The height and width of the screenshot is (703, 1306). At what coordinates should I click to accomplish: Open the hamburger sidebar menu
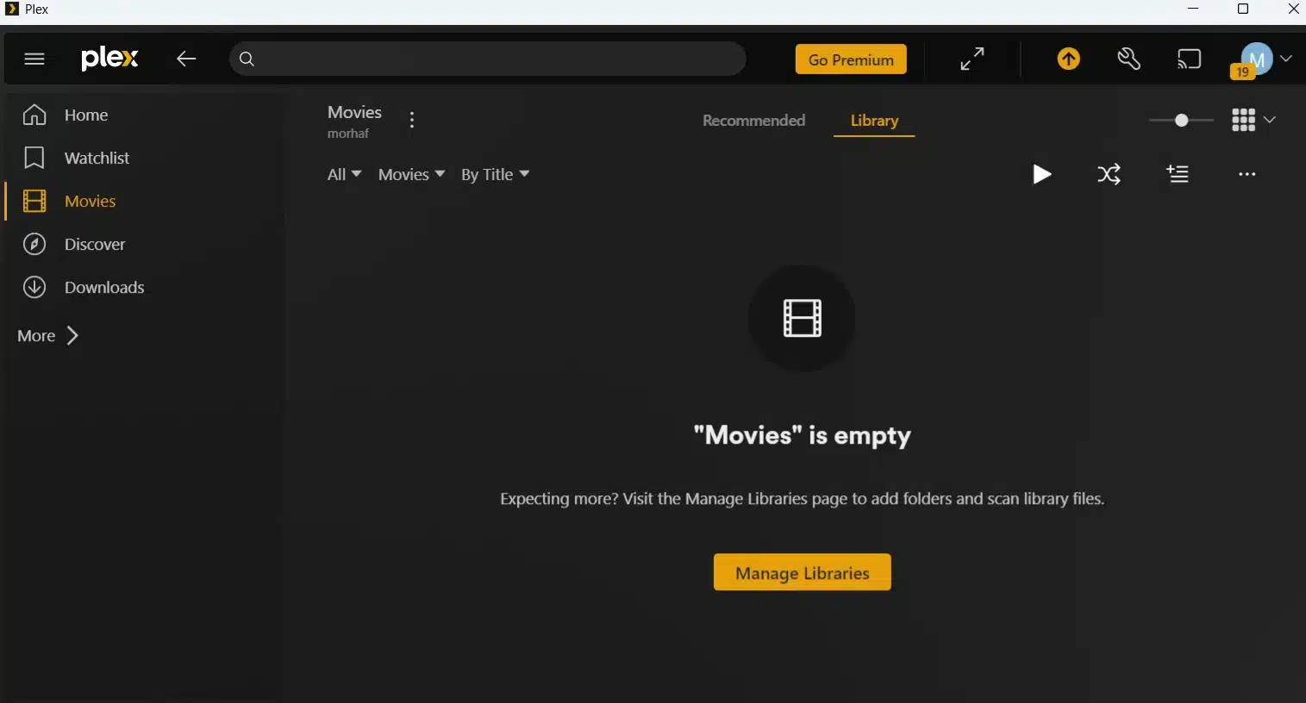[x=34, y=59]
